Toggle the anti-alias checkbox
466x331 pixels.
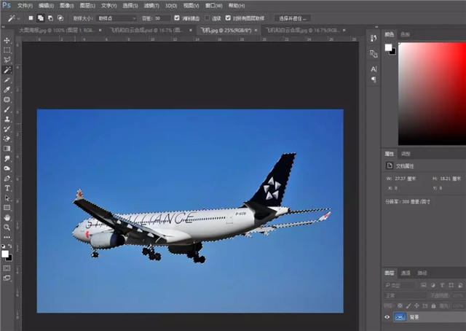(178, 17)
